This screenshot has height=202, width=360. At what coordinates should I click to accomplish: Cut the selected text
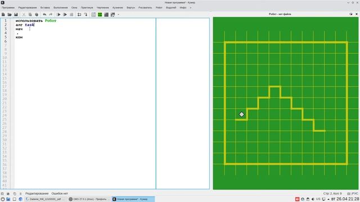coord(24,15)
